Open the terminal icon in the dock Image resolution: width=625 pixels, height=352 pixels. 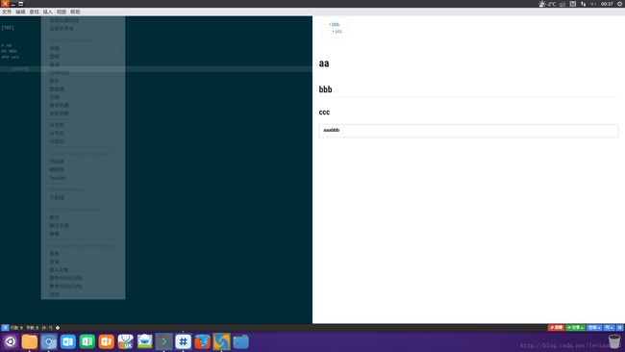coord(163,341)
